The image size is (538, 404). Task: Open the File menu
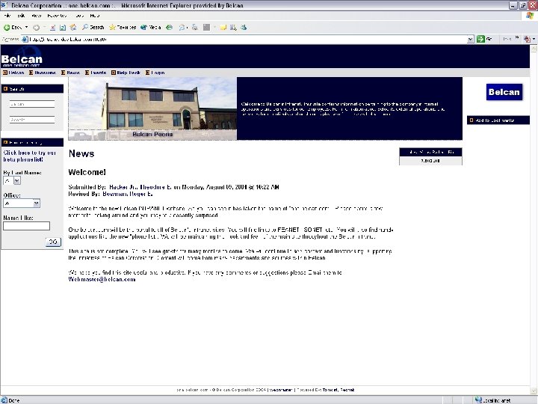(7, 16)
